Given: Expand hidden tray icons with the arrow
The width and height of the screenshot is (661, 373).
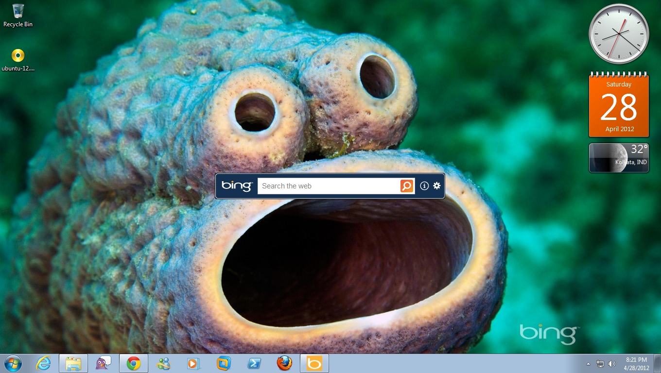Looking at the screenshot, I should click(588, 363).
